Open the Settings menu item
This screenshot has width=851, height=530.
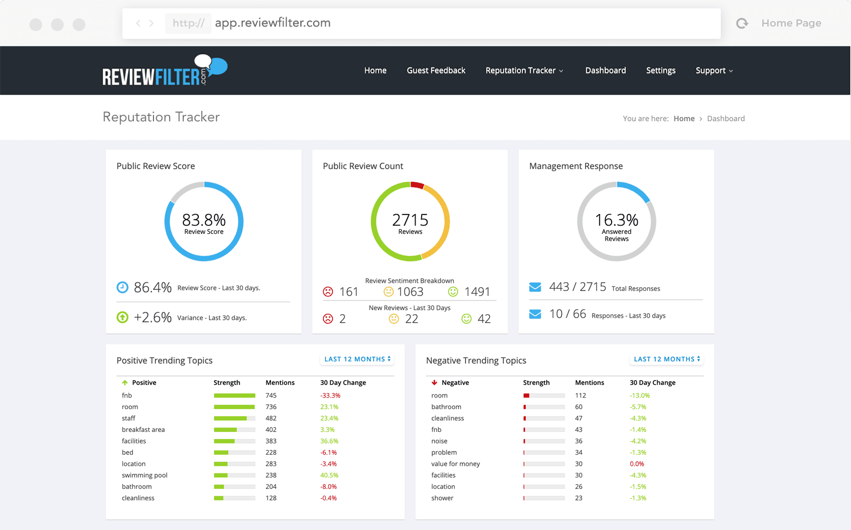point(660,70)
